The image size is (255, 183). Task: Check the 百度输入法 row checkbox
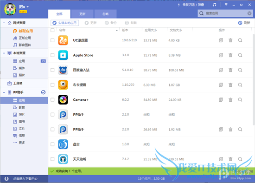coord(52,70)
